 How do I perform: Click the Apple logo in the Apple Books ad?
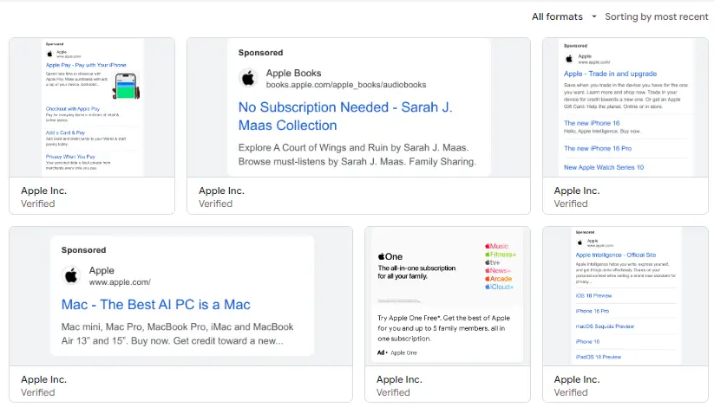coord(248,79)
